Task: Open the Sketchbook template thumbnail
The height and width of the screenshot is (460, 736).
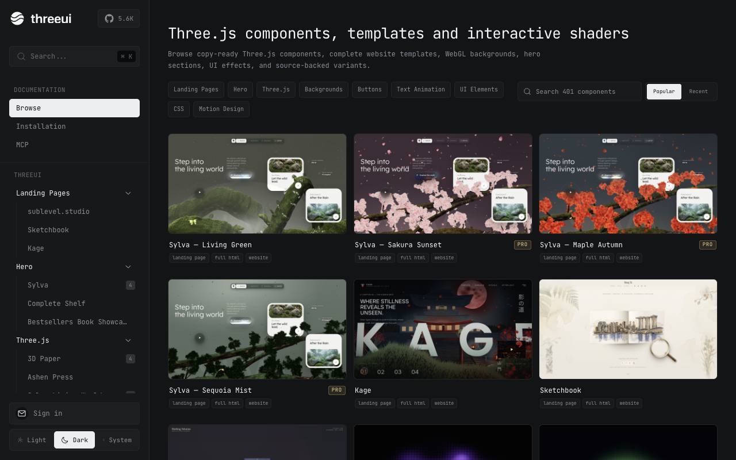Action: (x=628, y=329)
